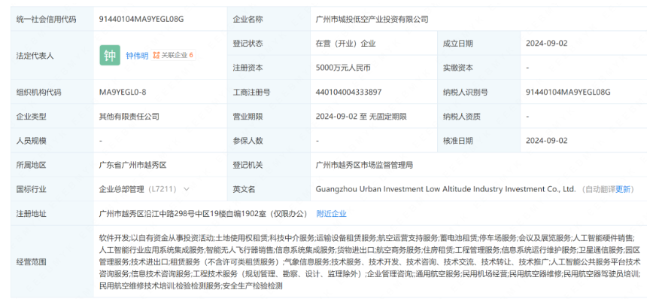Click the organization code MA9YEGL0-8
Screen dimensions: 659x305
[x=123, y=92]
